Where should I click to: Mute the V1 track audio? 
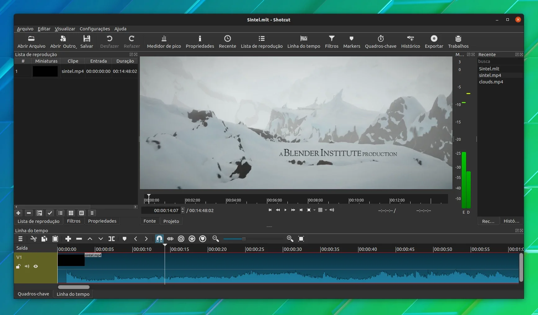[x=27, y=266]
